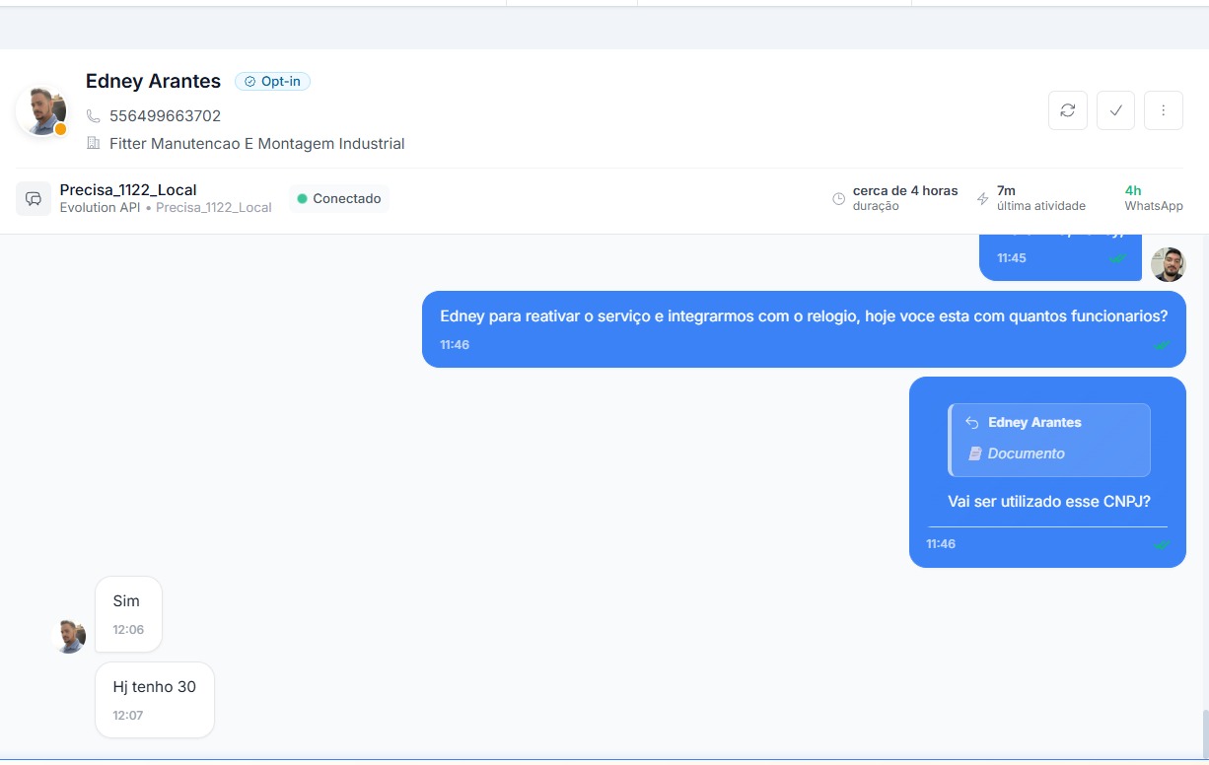Click the refresh conversation icon button
The height and width of the screenshot is (765, 1209).
[1067, 110]
